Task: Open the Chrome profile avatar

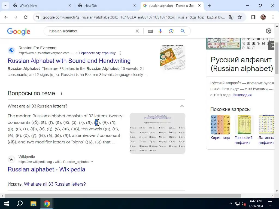Action: 263,17
